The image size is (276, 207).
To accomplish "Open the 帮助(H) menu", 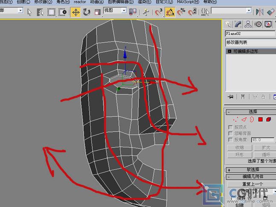I will (210, 2).
